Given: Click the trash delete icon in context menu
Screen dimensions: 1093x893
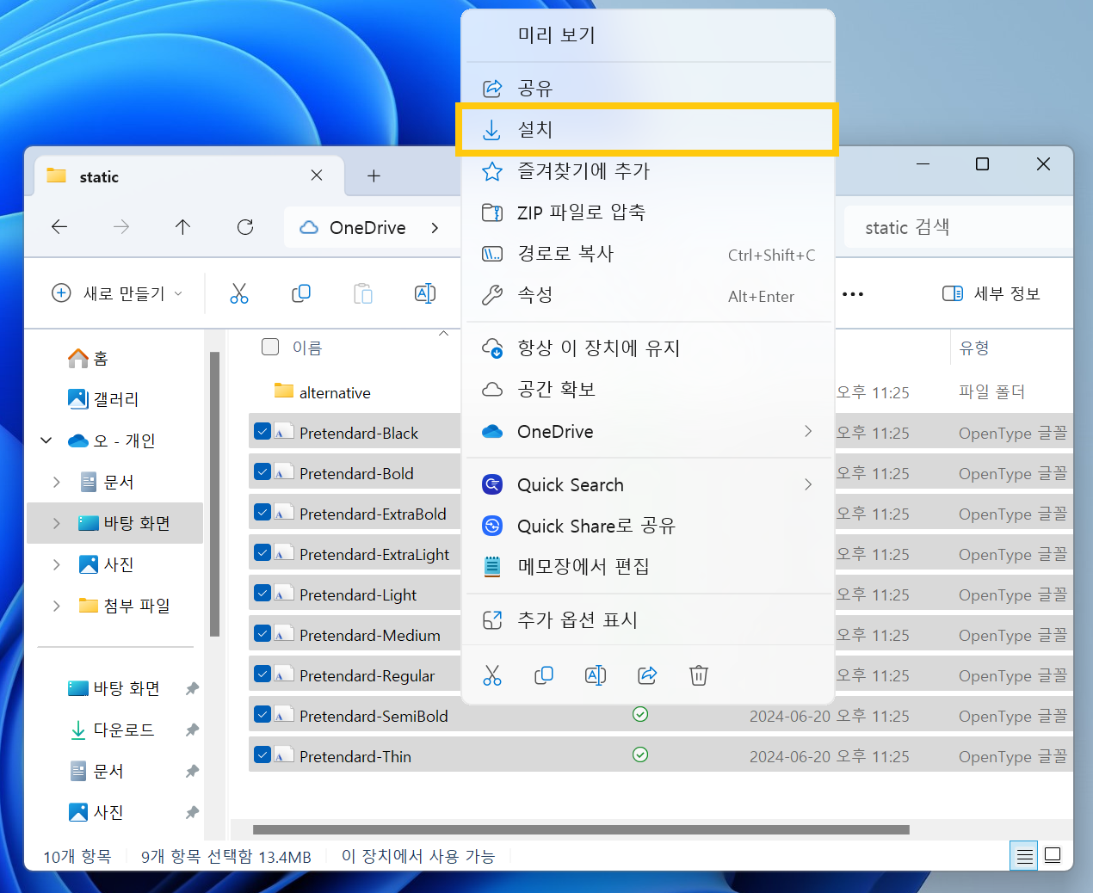Looking at the screenshot, I should 699,675.
